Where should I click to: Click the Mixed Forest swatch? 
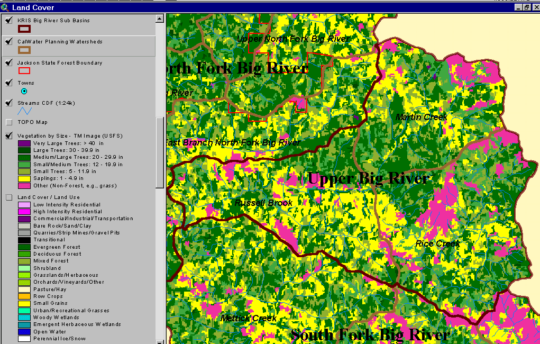24,261
